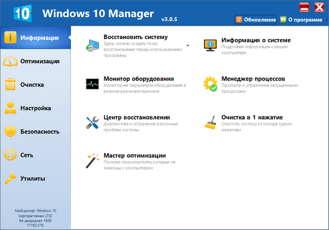The image size is (329, 230).
Task: Open Менеджер процессов
Action: pos(253,79)
